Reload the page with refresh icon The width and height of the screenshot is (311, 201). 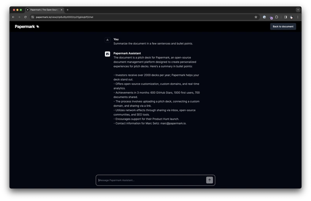25,17
